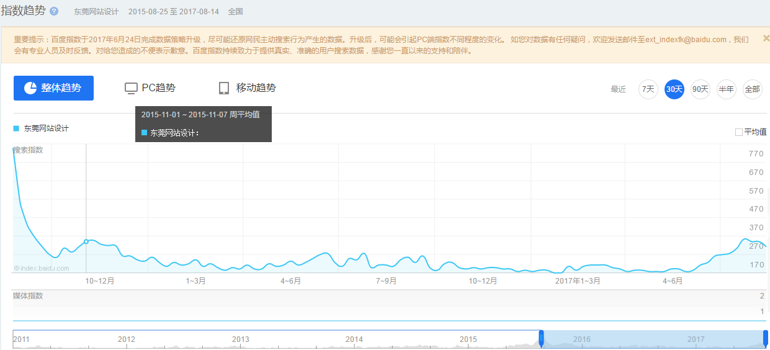This screenshot has height=350, width=770.
Task: Click the highlighted data point on the trend line
Action: point(86,241)
